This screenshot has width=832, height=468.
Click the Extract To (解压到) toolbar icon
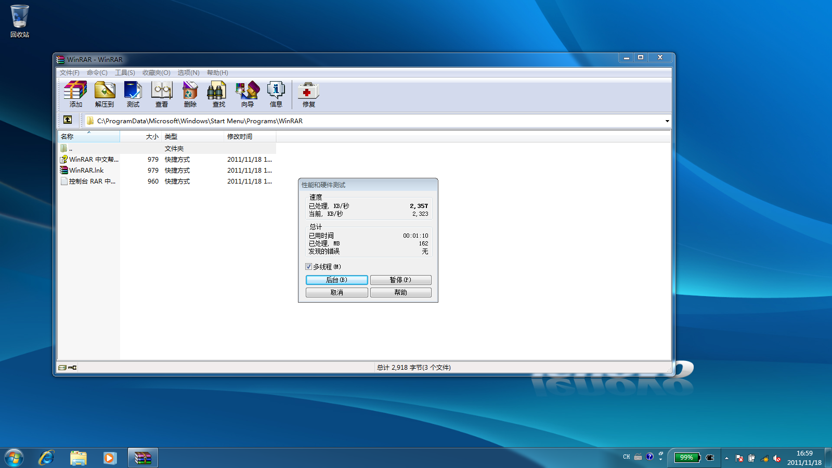coord(105,94)
